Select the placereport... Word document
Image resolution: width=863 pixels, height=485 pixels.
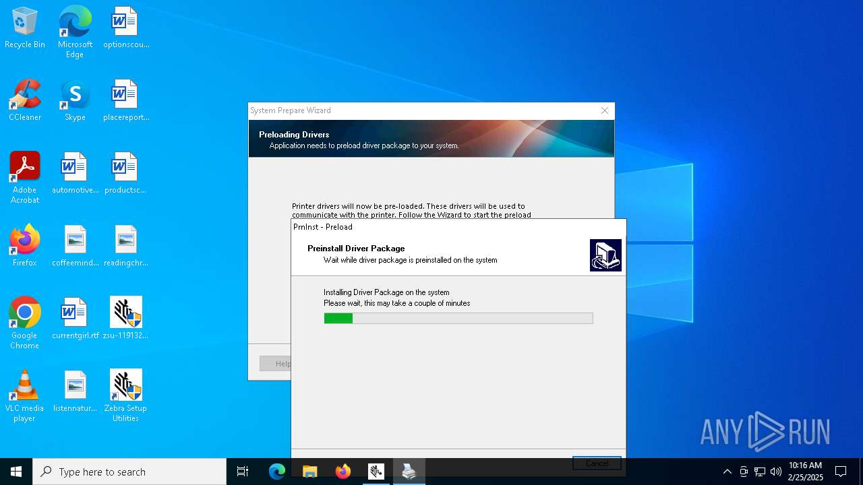pyautogui.click(x=126, y=101)
